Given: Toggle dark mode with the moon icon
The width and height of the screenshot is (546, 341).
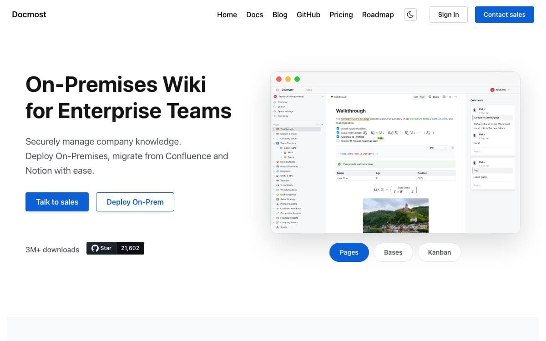Looking at the screenshot, I should click(x=410, y=15).
